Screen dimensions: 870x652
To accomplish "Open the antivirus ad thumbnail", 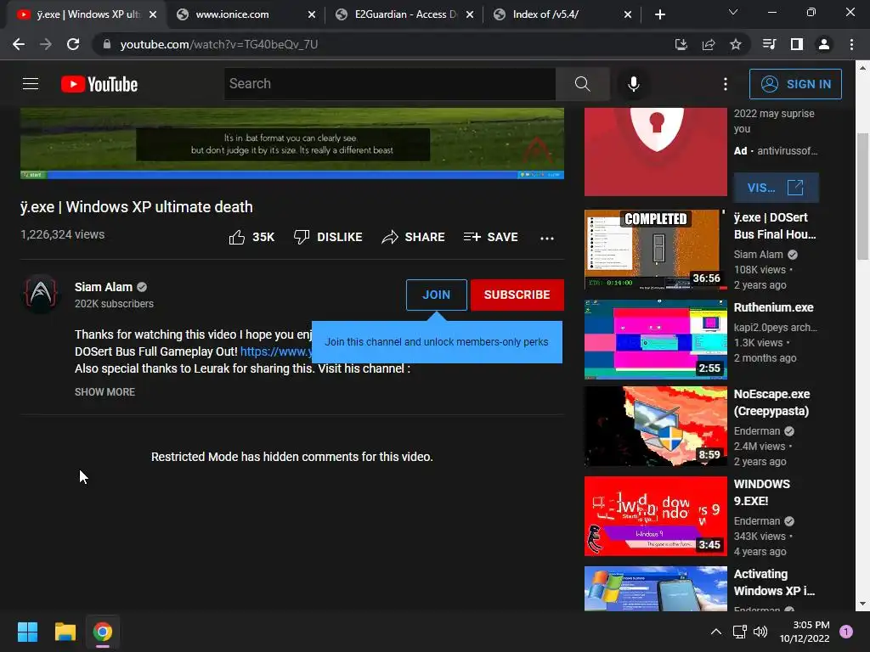I will pyautogui.click(x=656, y=152).
